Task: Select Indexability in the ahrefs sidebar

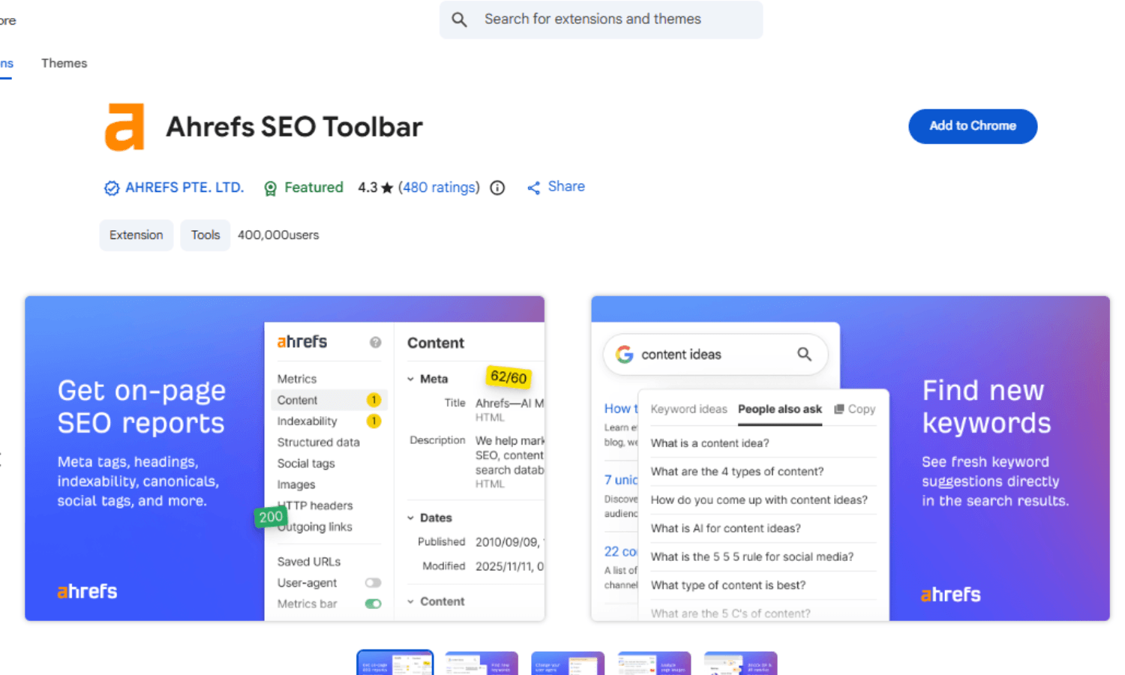Action: tap(307, 421)
